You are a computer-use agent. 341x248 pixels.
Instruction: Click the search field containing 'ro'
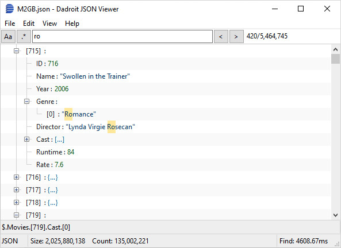[x=122, y=37]
